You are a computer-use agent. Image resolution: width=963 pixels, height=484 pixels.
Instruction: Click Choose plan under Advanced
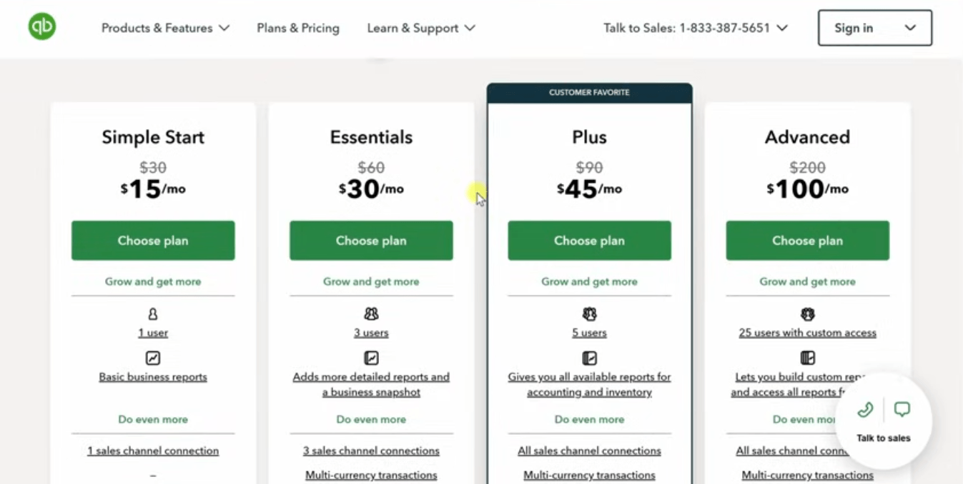807,241
